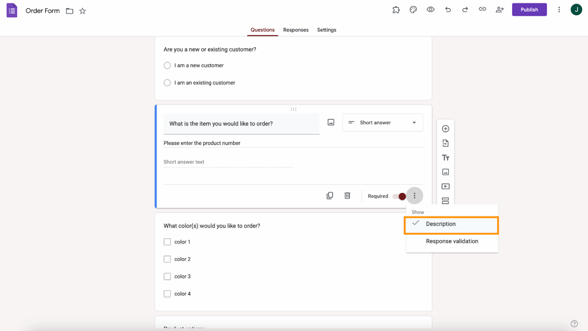The height and width of the screenshot is (331, 588).
Task: Redo the last change
Action: pos(465,10)
